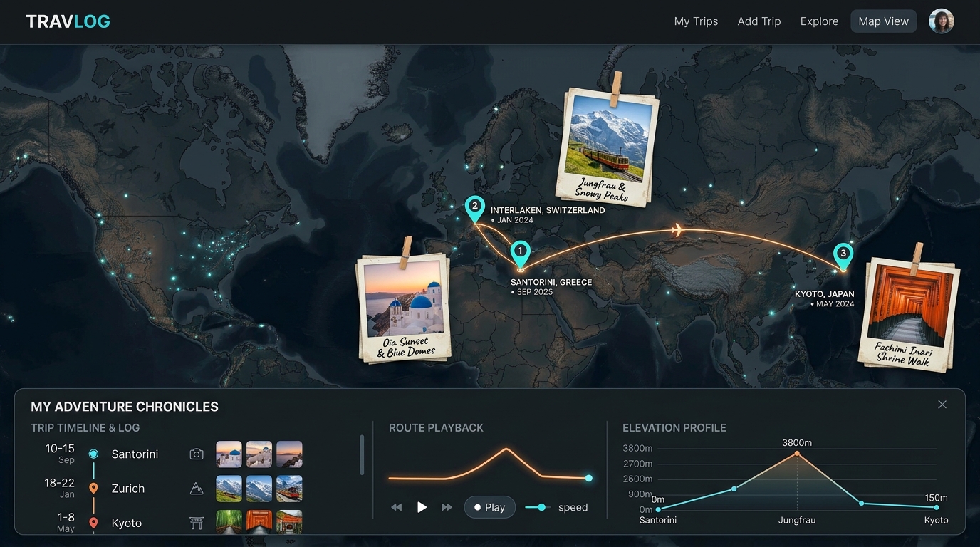Close the My Adventure Chronicles panel
980x547 pixels.
click(942, 405)
